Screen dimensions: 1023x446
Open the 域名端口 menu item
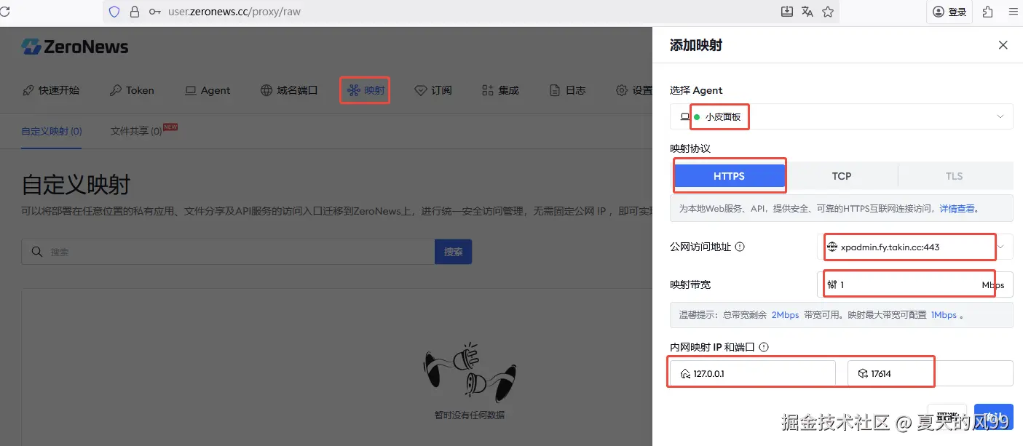pyautogui.click(x=289, y=90)
